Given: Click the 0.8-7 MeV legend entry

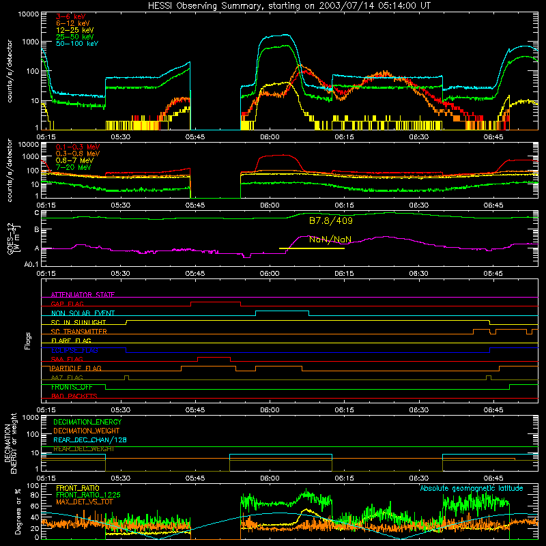Looking at the screenshot, I should click(74, 160).
